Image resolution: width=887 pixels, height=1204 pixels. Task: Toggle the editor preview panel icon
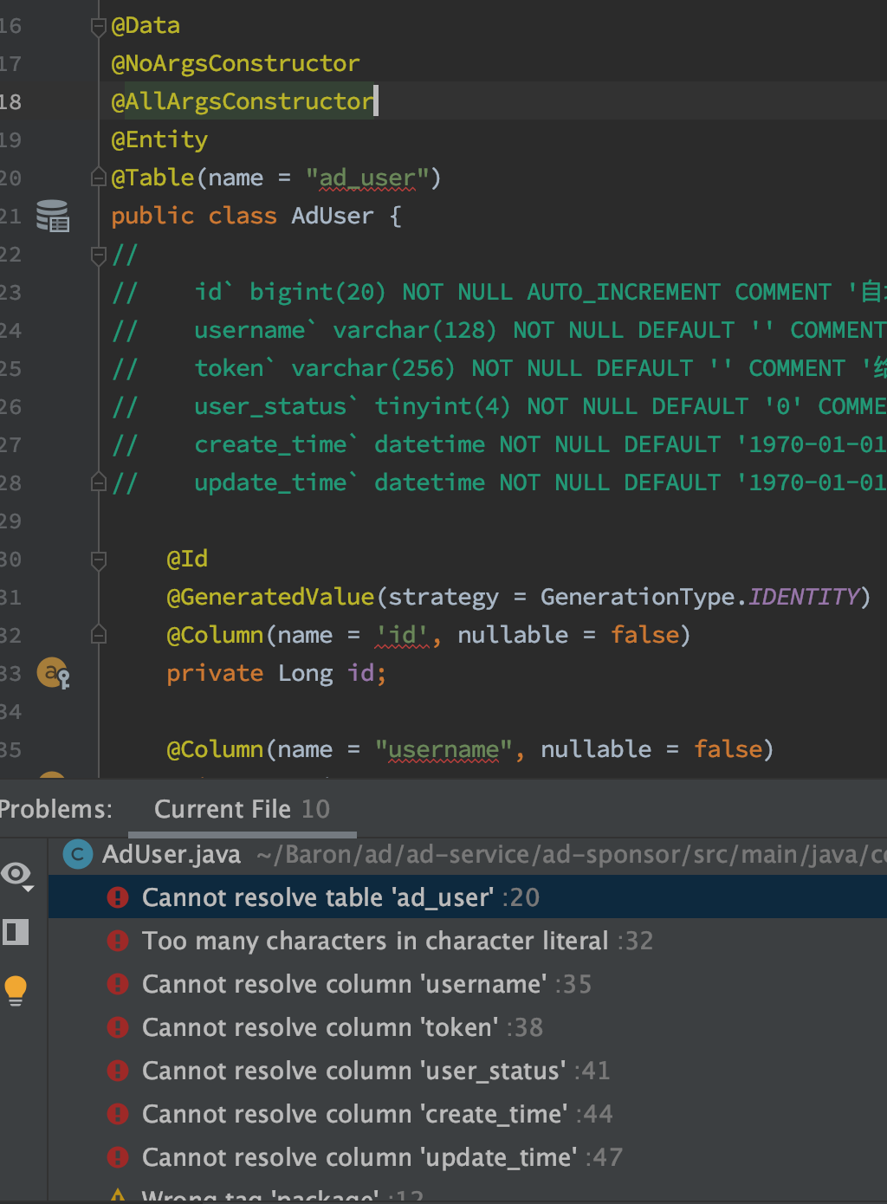(16, 932)
